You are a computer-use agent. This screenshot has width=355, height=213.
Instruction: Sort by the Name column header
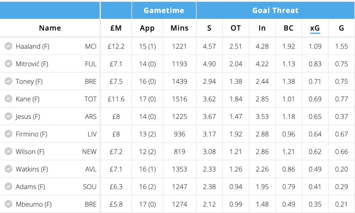[50, 28]
